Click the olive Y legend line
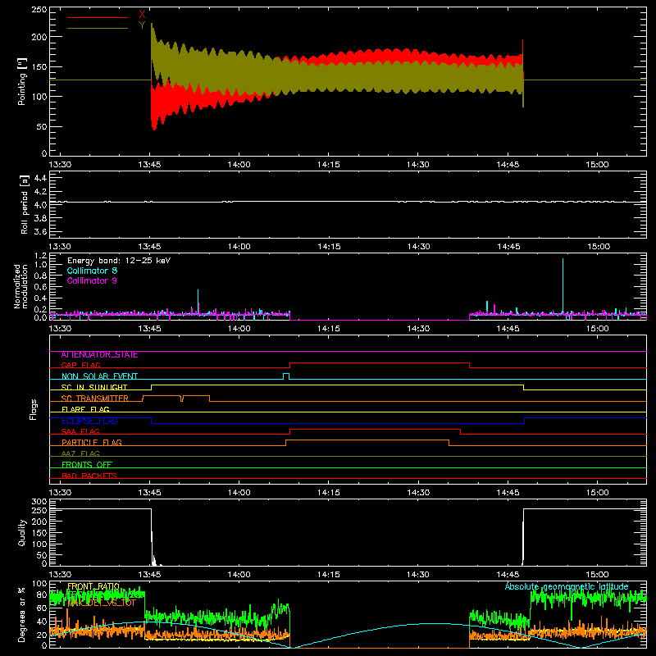The image size is (656, 656). click(x=98, y=28)
